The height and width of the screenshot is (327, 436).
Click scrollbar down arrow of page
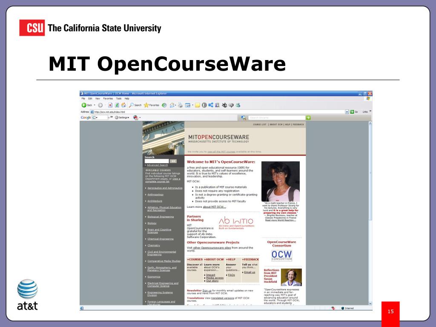point(370,303)
